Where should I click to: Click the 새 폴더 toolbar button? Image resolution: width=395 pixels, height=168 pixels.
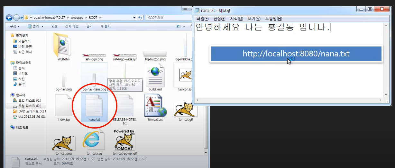(x=106, y=26)
